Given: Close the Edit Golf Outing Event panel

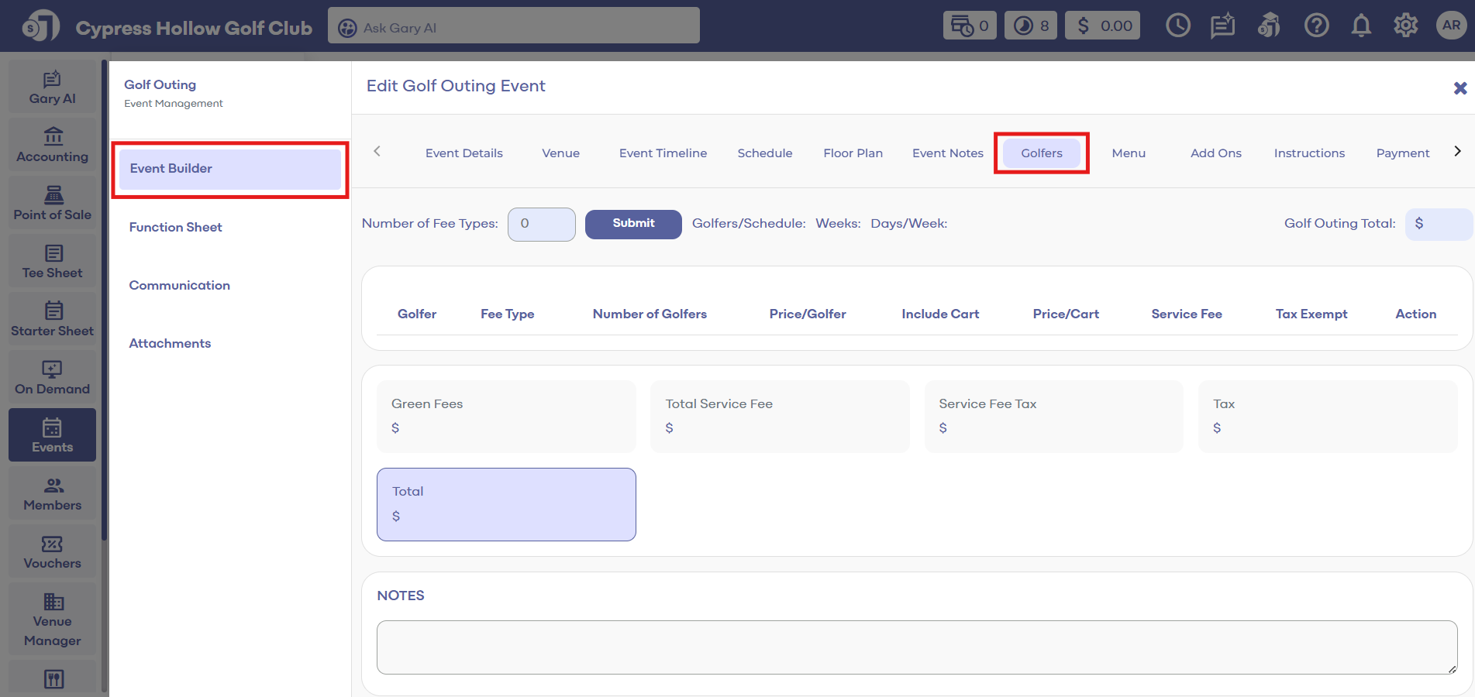Looking at the screenshot, I should pyautogui.click(x=1459, y=88).
